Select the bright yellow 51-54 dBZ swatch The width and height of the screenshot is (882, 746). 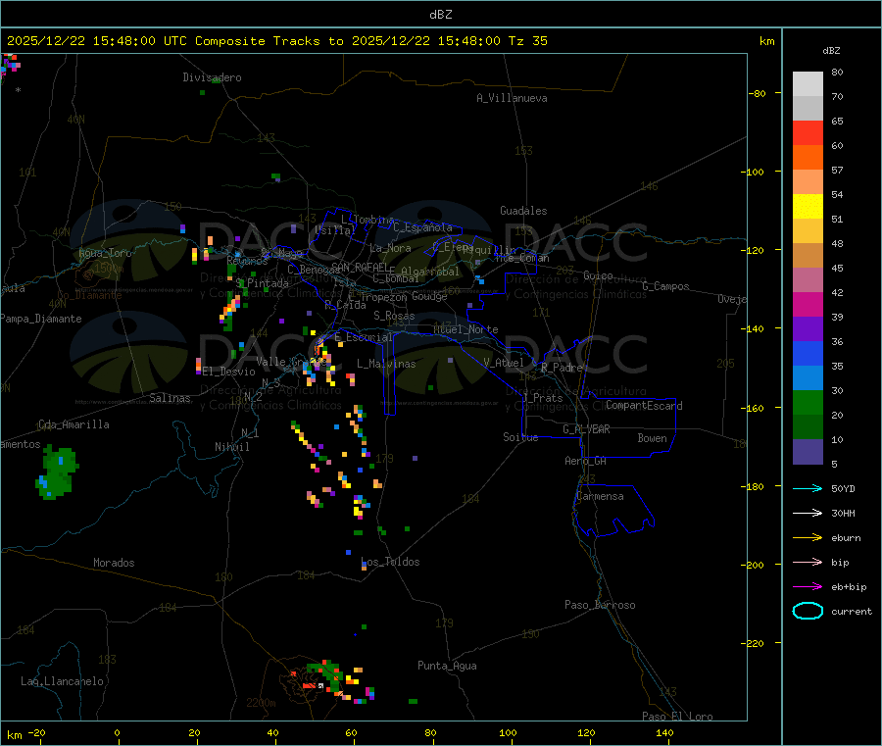[808, 207]
